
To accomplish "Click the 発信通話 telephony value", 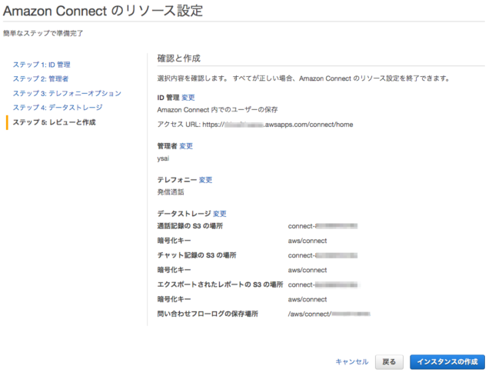I will 171,192.
